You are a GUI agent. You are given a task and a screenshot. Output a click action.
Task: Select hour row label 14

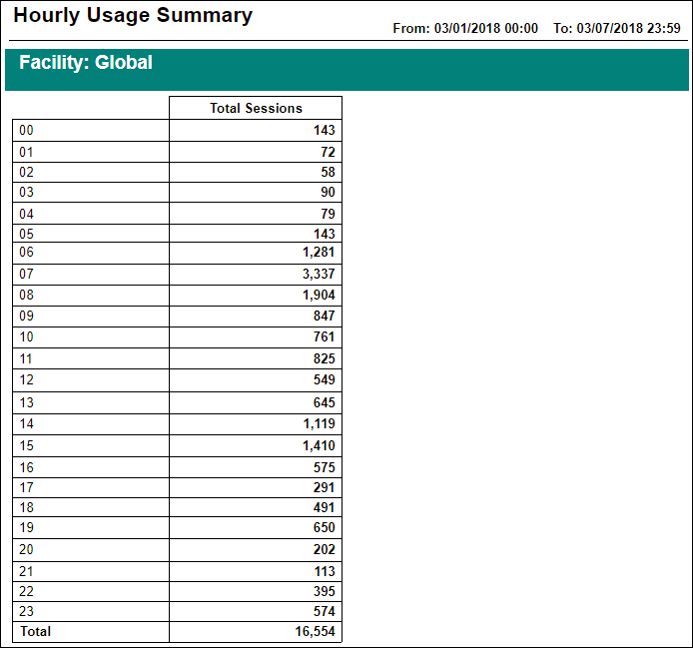point(27,424)
